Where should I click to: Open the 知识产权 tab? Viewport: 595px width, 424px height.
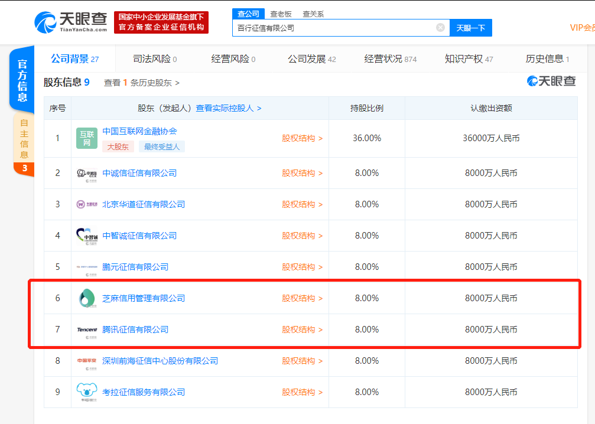tap(469, 59)
